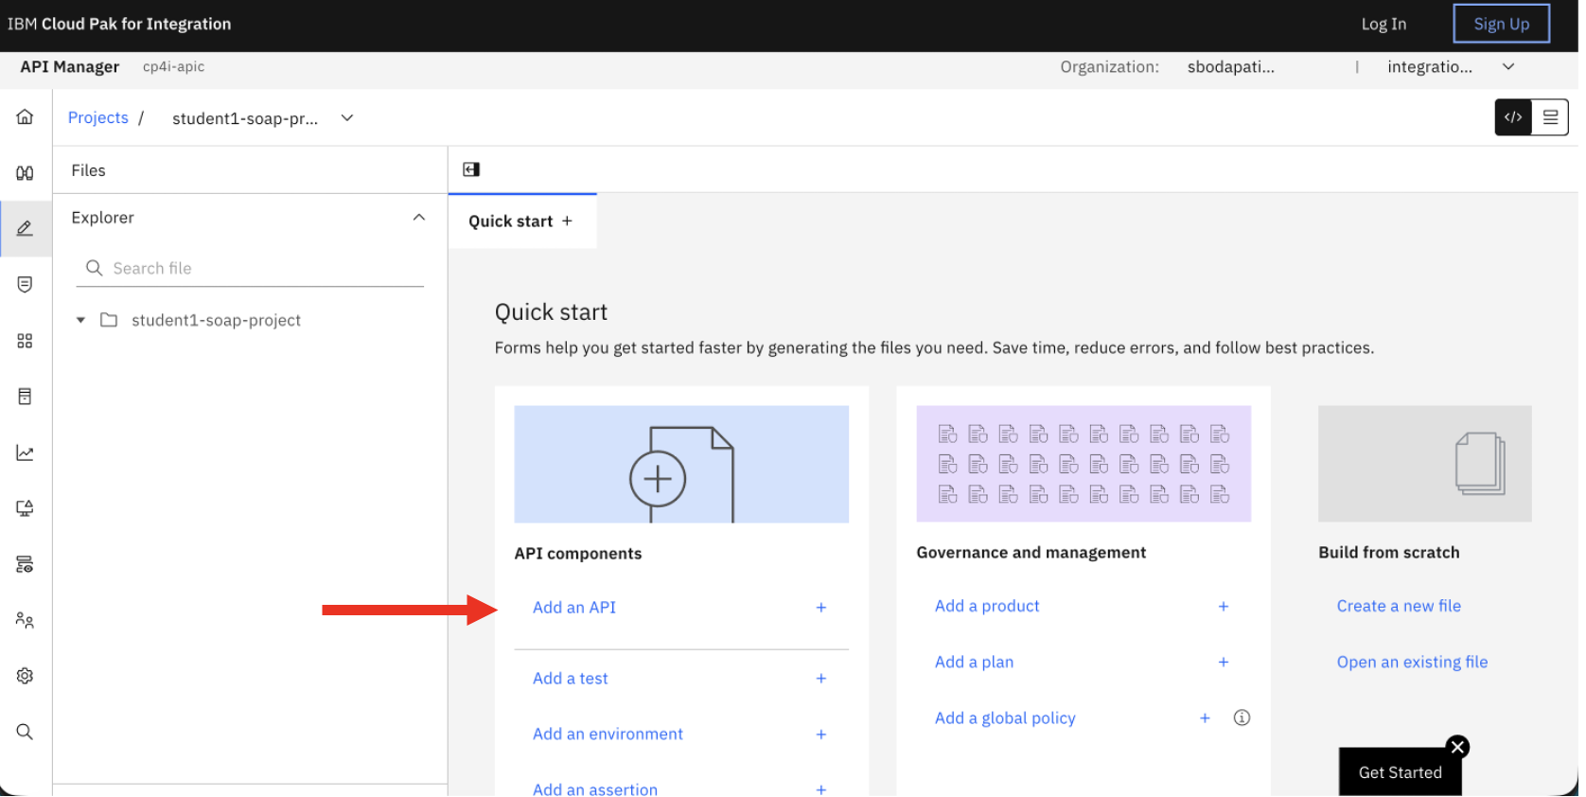Open the catalog box icon in sidebar

pos(25,397)
